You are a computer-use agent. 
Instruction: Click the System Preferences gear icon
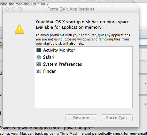pos(39,64)
